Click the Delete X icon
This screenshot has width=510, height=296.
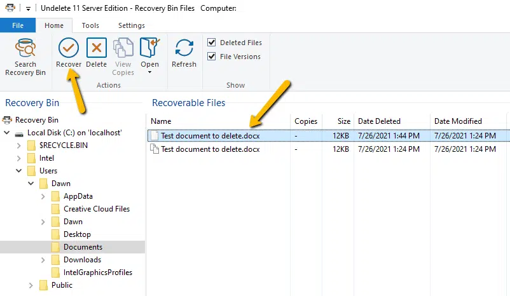click(x=96, y=49)
